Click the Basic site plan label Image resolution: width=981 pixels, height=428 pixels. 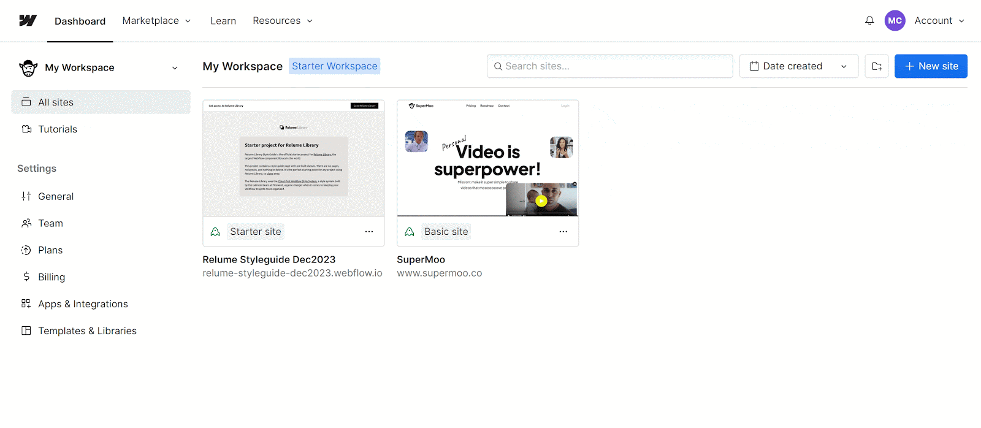tap(446, 232)
